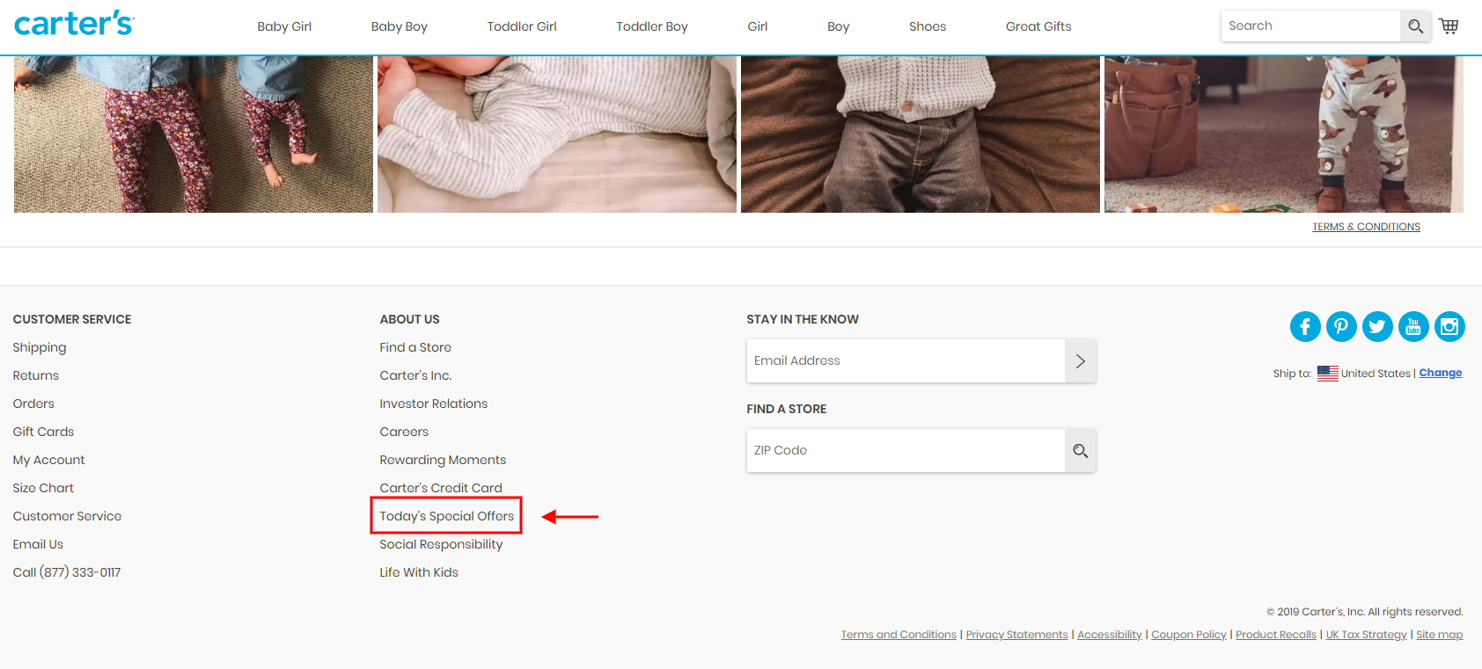This screenshot has width=1482, height=669.
Task: Click the ZIP Code input field
Action: tap(905, 451)
